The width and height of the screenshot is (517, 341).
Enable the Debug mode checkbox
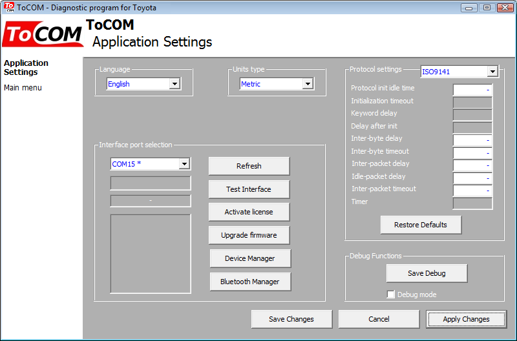391,294
